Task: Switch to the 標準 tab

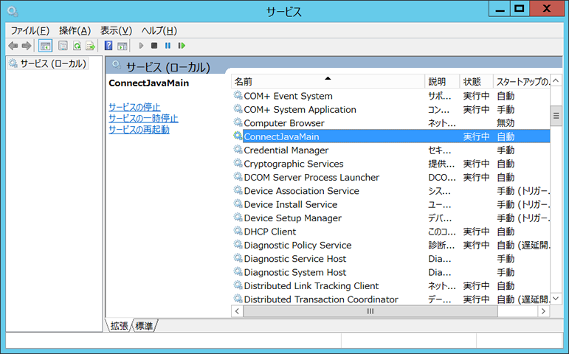Action: coord(145,325)
